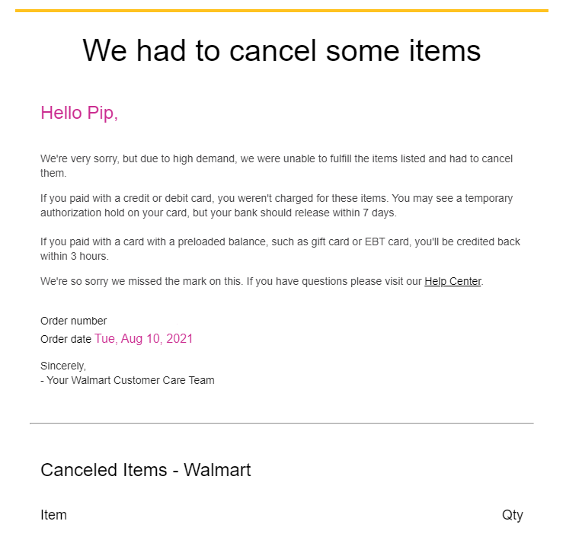Image resolution: width=566 pixels, height=534 pixels.
Task: Click the 'Order date' label
Action: pos(66,340)
